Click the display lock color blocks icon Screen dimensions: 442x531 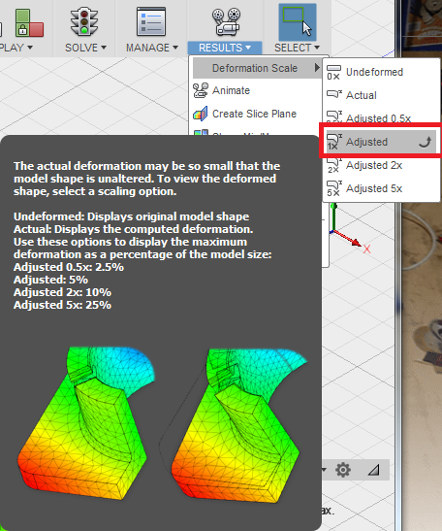[x=29, y=23]
